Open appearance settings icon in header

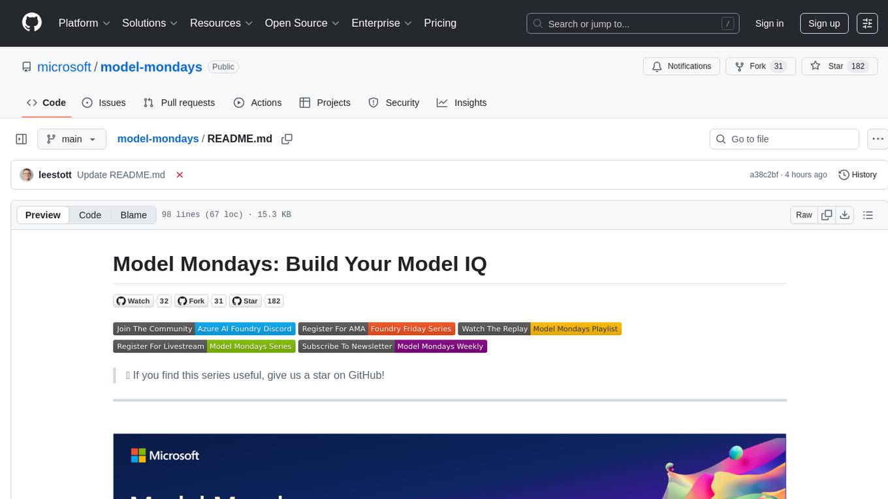click(867, 24)
